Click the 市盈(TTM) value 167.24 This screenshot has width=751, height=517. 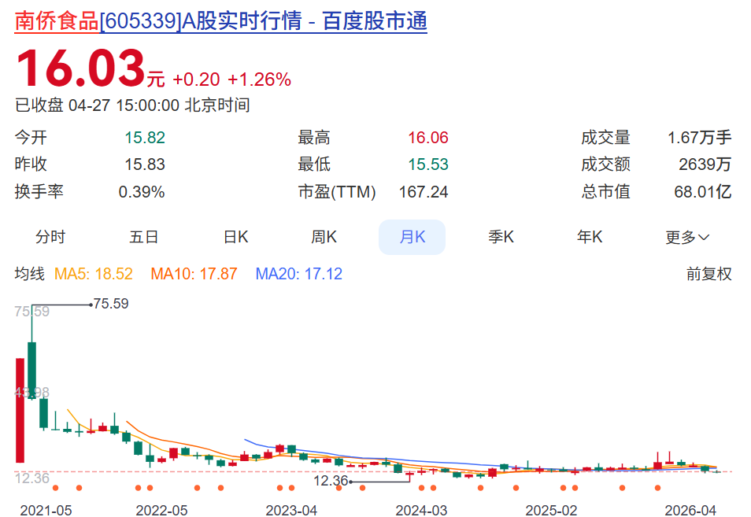(424, 192)
